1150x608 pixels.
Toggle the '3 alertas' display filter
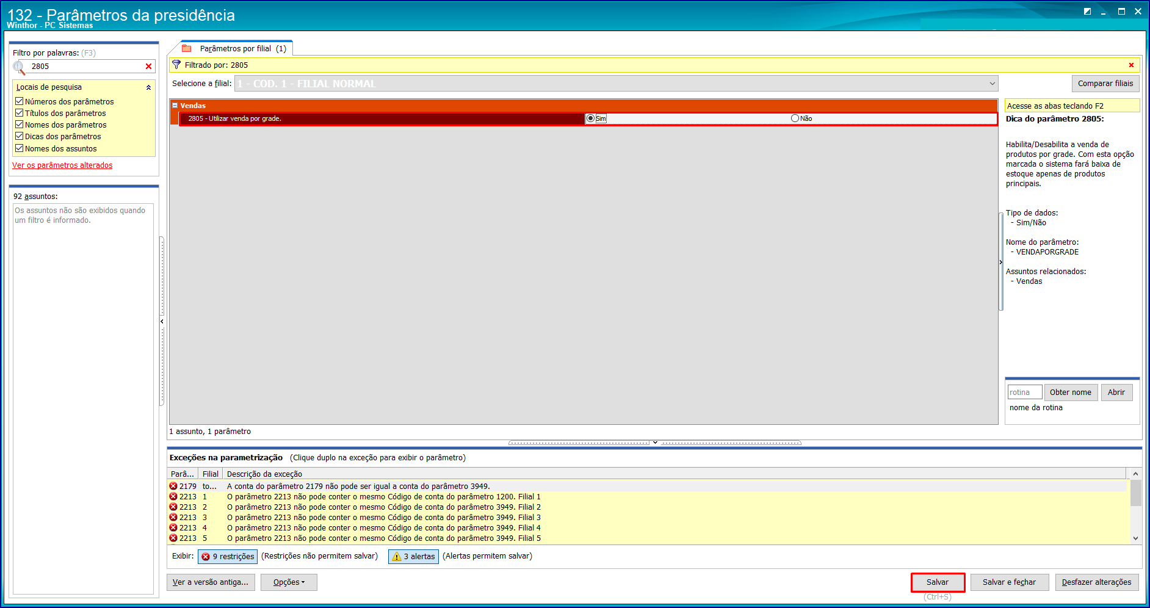pyautogui.click(x=413, y=557)
